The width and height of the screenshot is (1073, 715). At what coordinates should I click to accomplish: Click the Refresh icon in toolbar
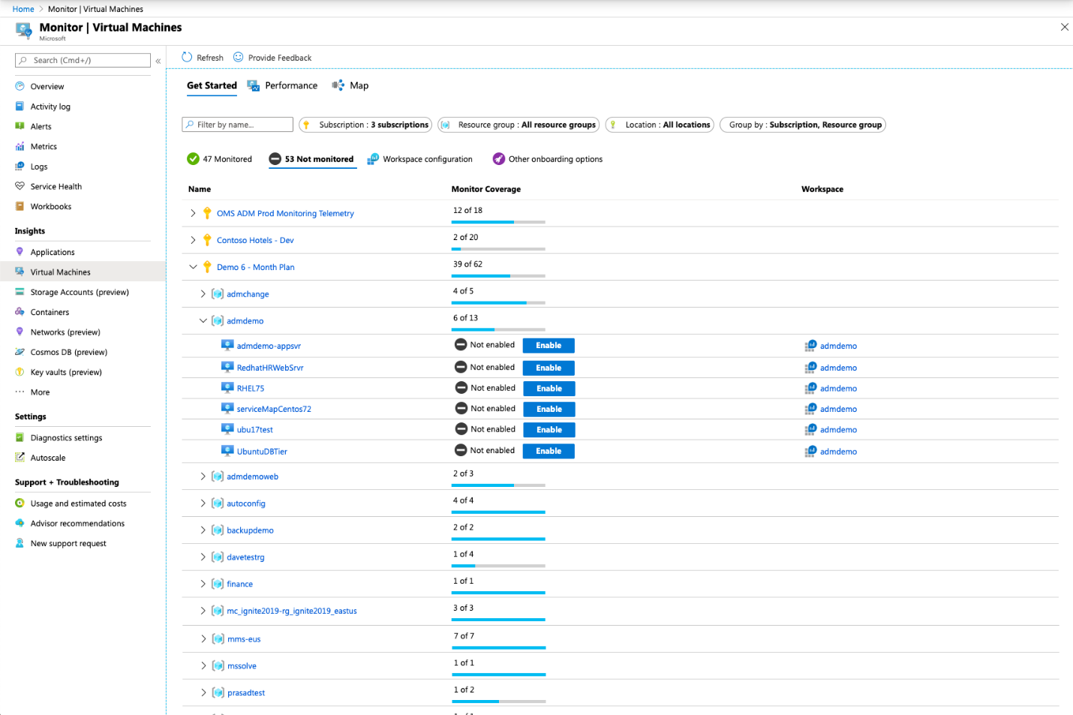pyautogui.click(x=187, y=57)
